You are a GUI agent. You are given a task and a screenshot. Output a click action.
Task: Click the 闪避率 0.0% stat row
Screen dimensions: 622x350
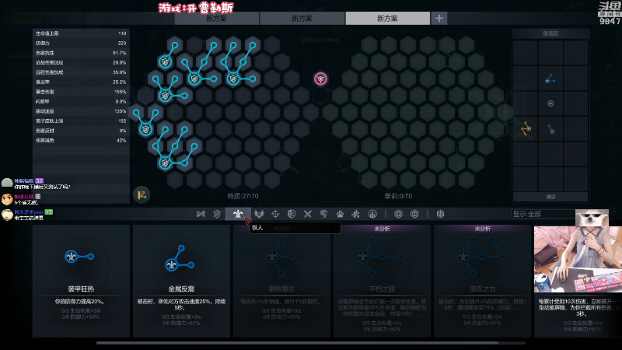point(81,102)
